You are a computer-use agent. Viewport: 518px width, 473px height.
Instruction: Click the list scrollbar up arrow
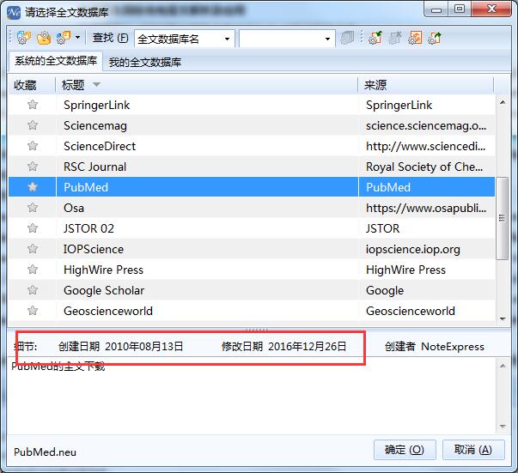pos(503,102)
